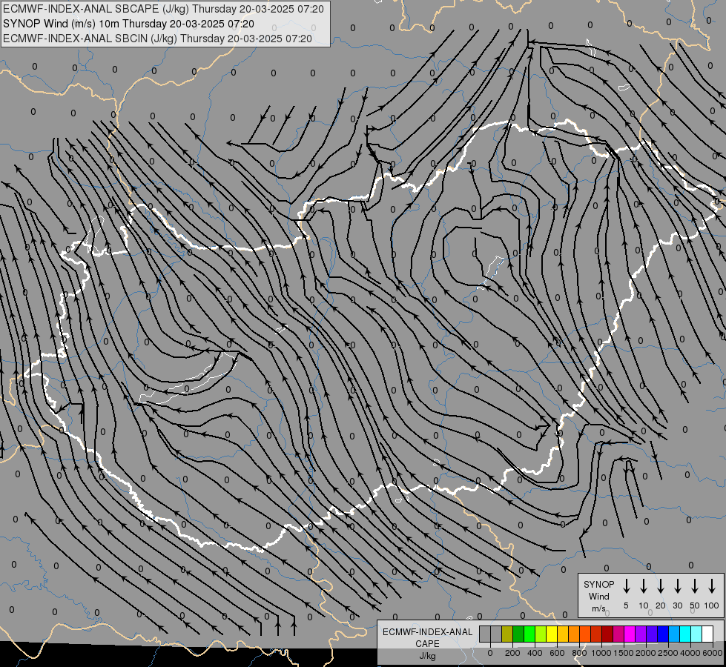Screen dimensions: 726x667
Task: Click the wind arrow above the 20 label
Action: [661, 586]
